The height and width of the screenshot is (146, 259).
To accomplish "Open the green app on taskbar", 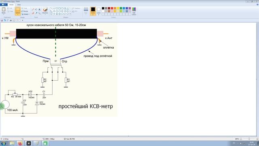I will coord(45,143).
